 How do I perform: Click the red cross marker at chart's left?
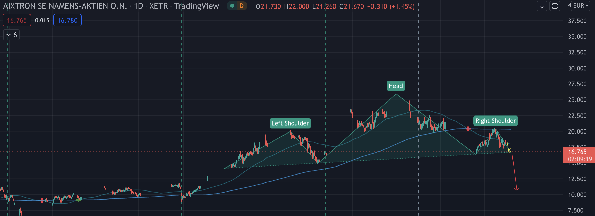[x=42, y=200]
